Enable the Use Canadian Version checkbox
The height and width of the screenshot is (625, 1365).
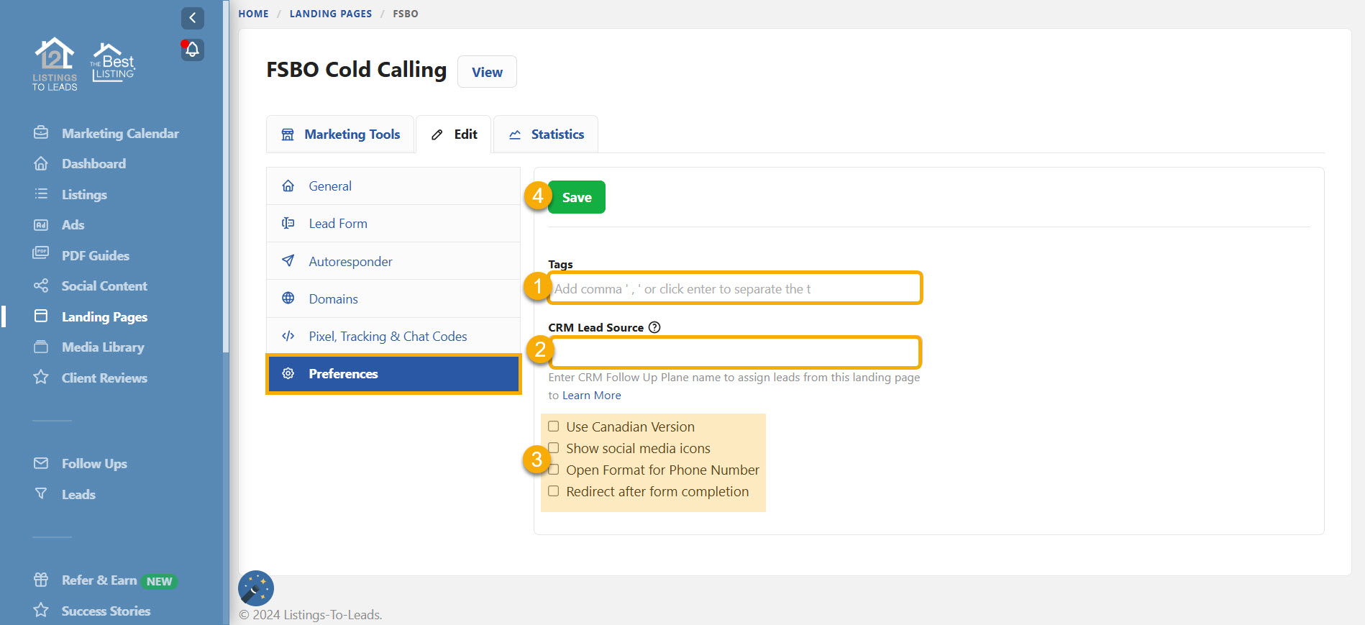click(554, 426)
